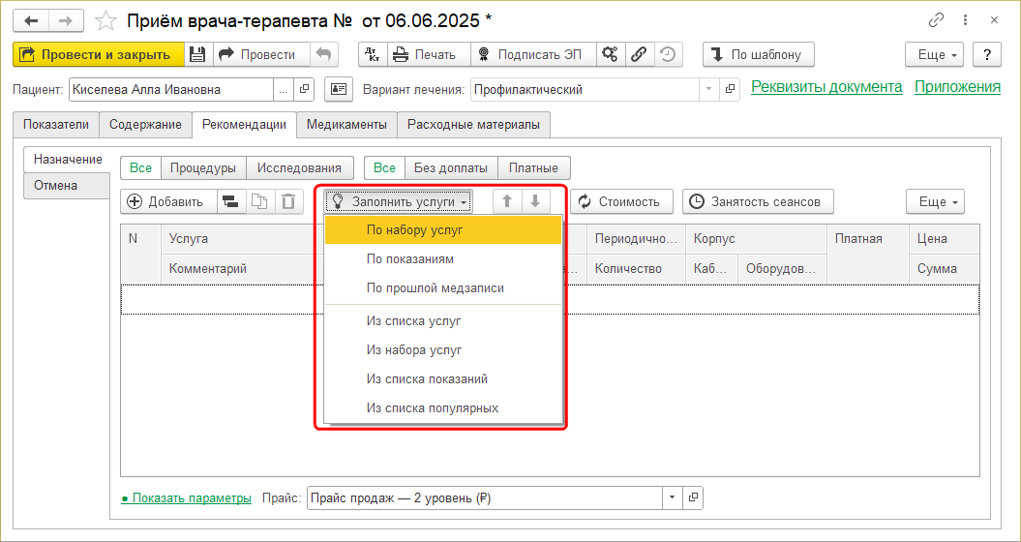Go forward with the right arrow button

[65, 21]
